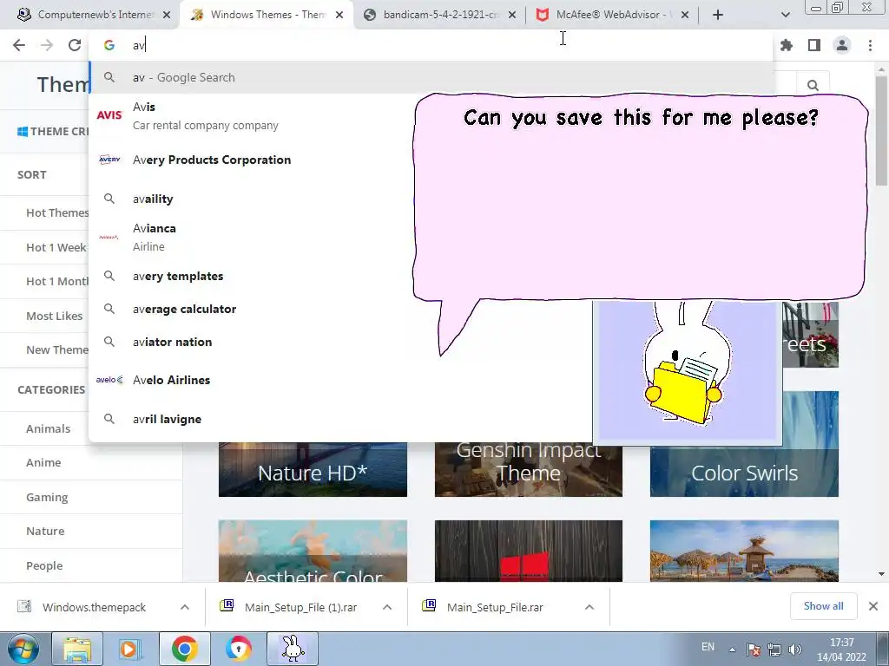Open the bunny app taskbar icon
Screen dimensions: 889x666
[293, 649]
